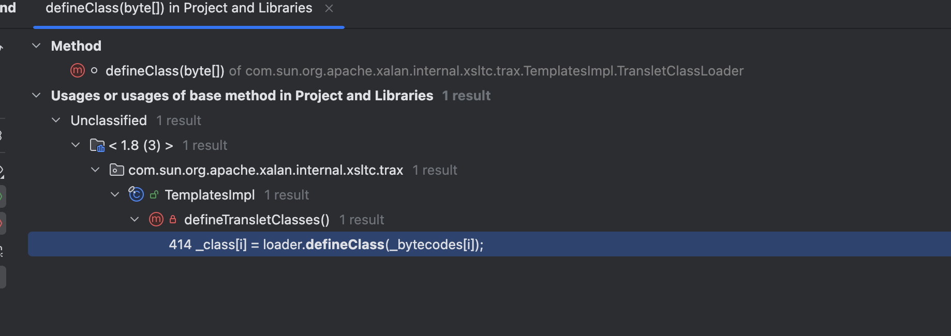Collapse the Usages or usages of base method group
This screenshot has height=336, width=951.
pos(36,95)
